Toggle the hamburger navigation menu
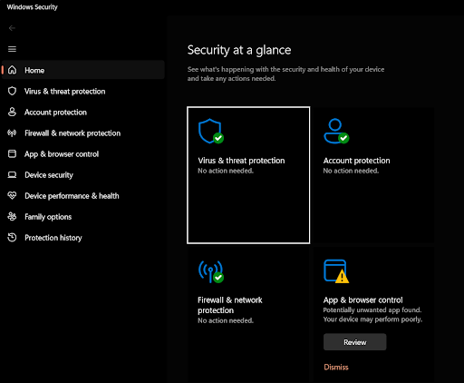Screen dimensions: 464x383 point(12,49)
